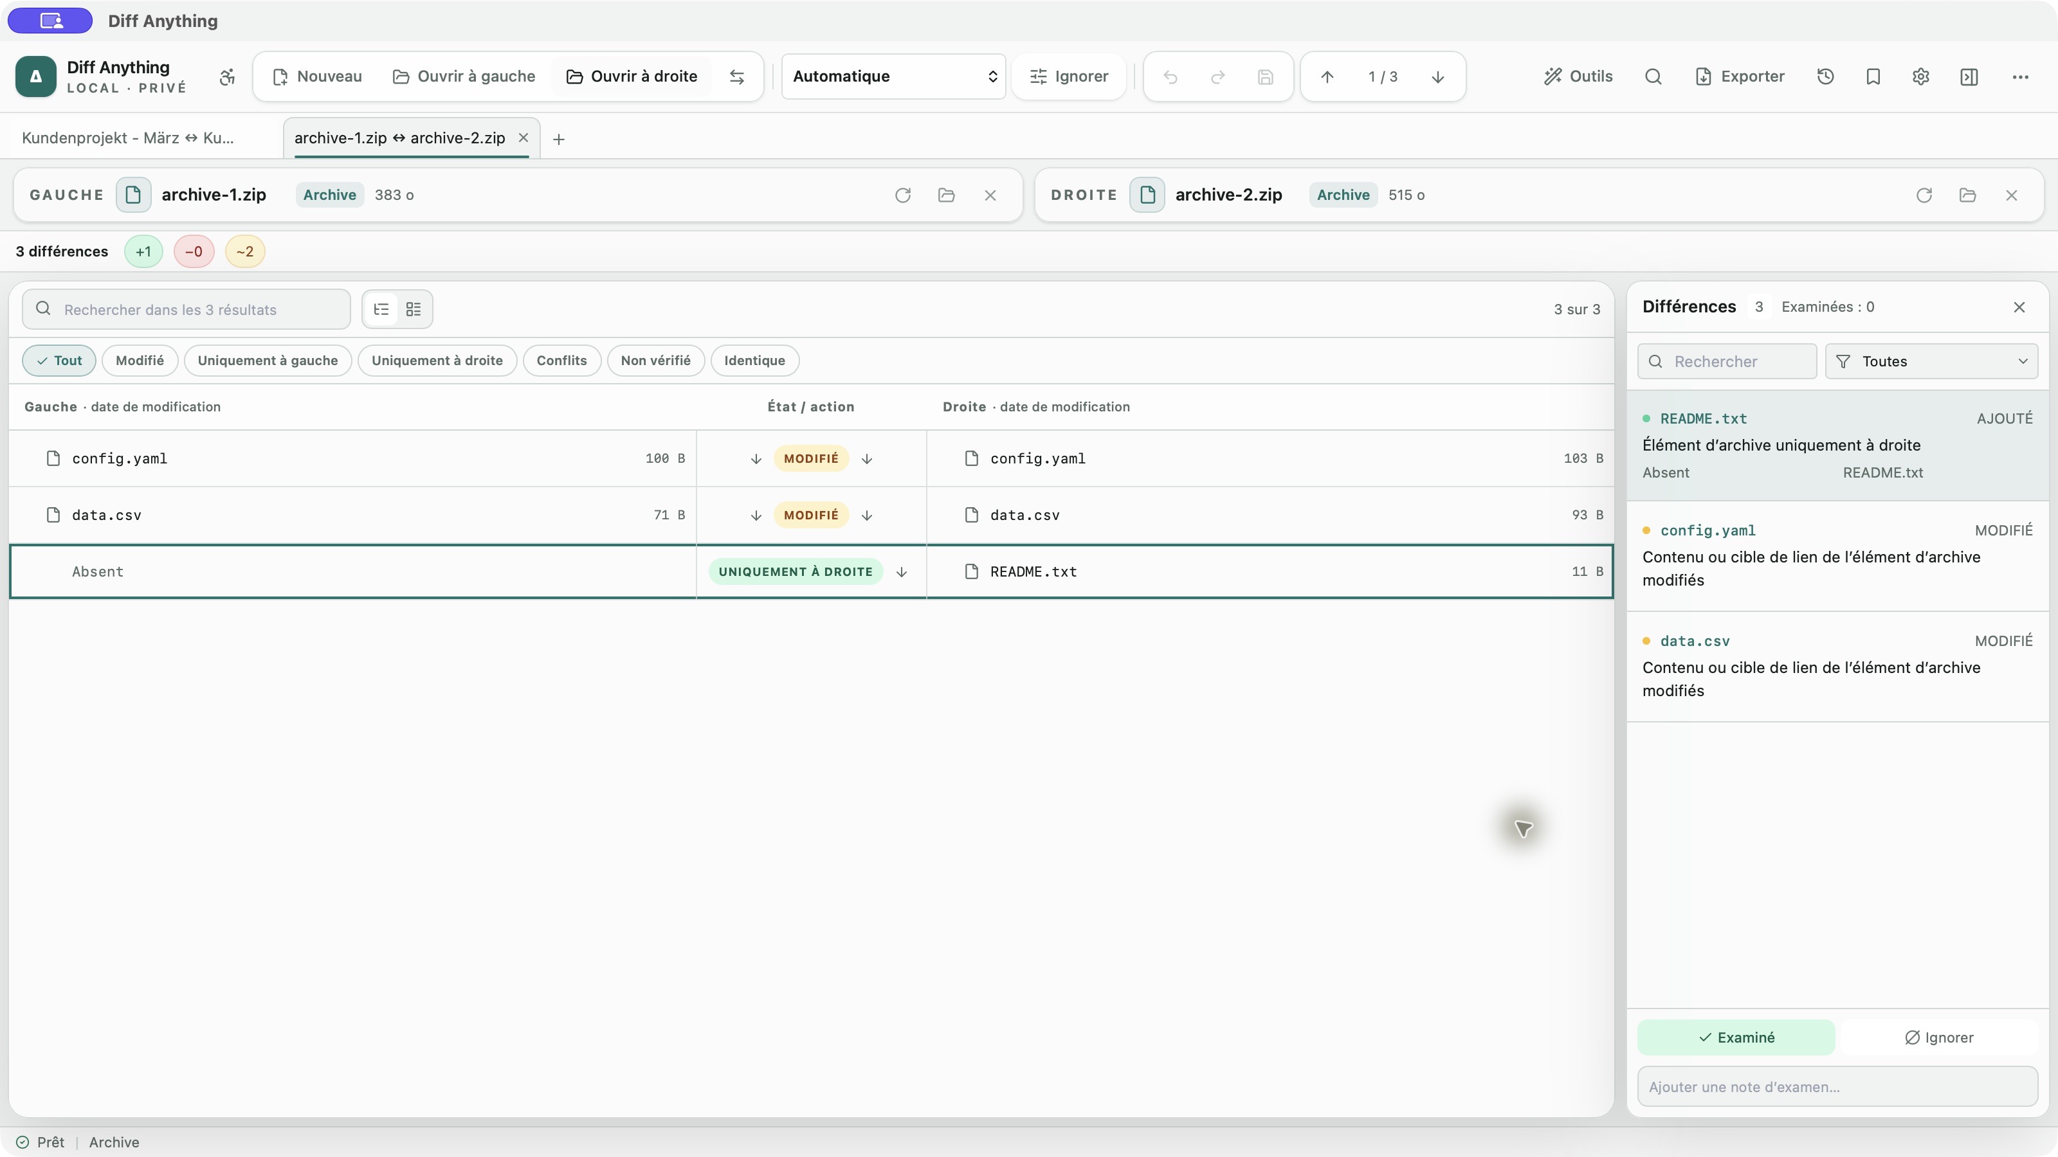This screenshot has width=2058, height=1157.
Task: Click Ignorer button in Différences panel
Action: [1939, 1037]
